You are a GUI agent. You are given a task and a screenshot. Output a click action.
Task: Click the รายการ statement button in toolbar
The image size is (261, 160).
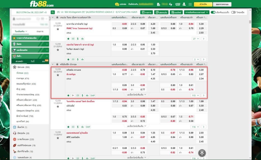point(147,12)
